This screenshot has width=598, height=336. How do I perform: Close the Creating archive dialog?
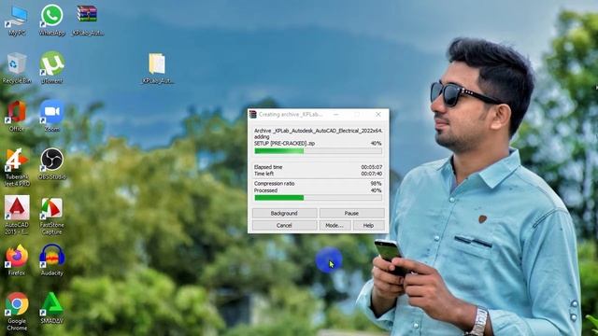click(377, 114)
